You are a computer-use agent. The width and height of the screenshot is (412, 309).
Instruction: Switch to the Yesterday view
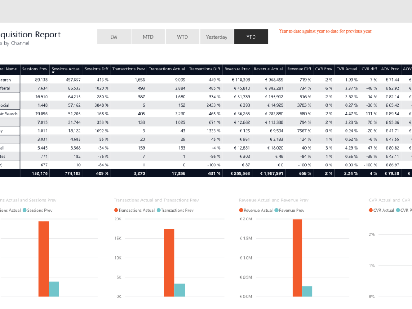click(217, 36)
